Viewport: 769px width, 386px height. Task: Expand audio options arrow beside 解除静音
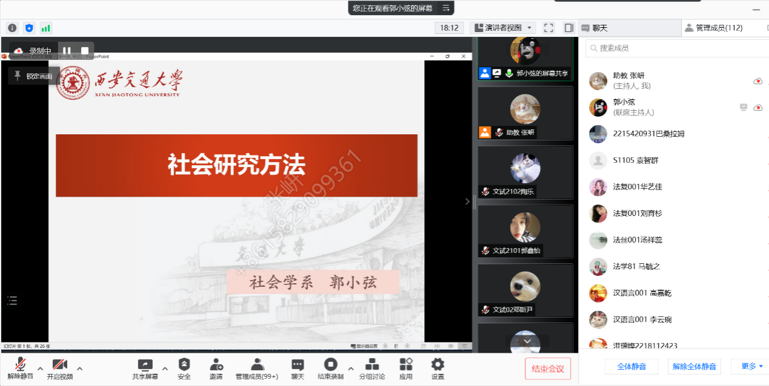[40, 368]
